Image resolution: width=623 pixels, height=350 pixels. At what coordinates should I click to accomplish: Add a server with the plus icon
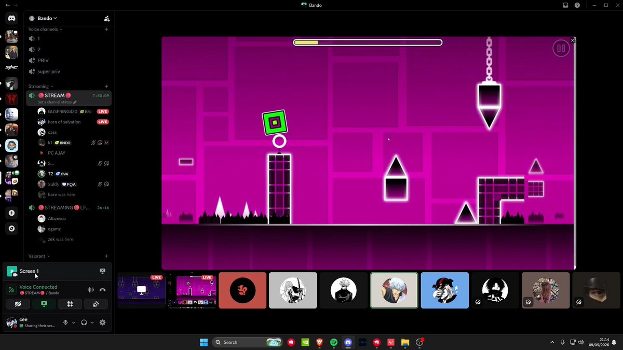tap(11, 213)
